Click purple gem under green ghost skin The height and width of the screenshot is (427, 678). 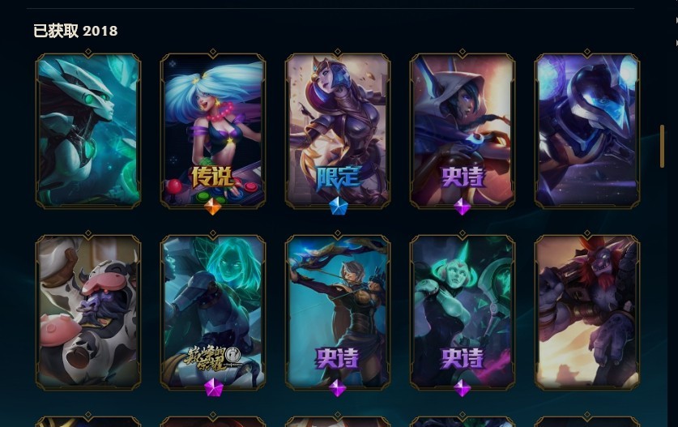463,388
